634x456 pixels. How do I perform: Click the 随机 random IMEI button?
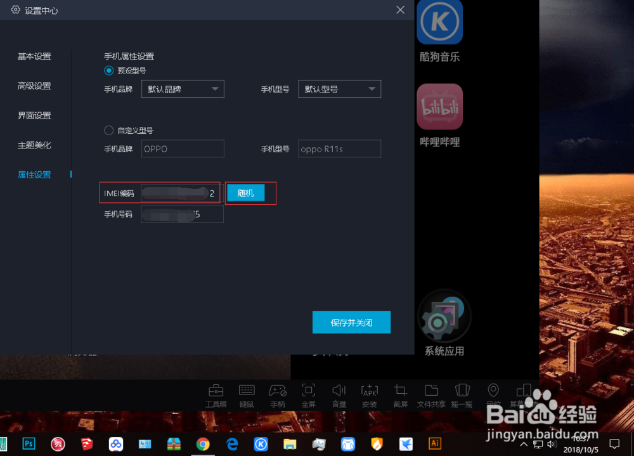(x=245, y=193)
